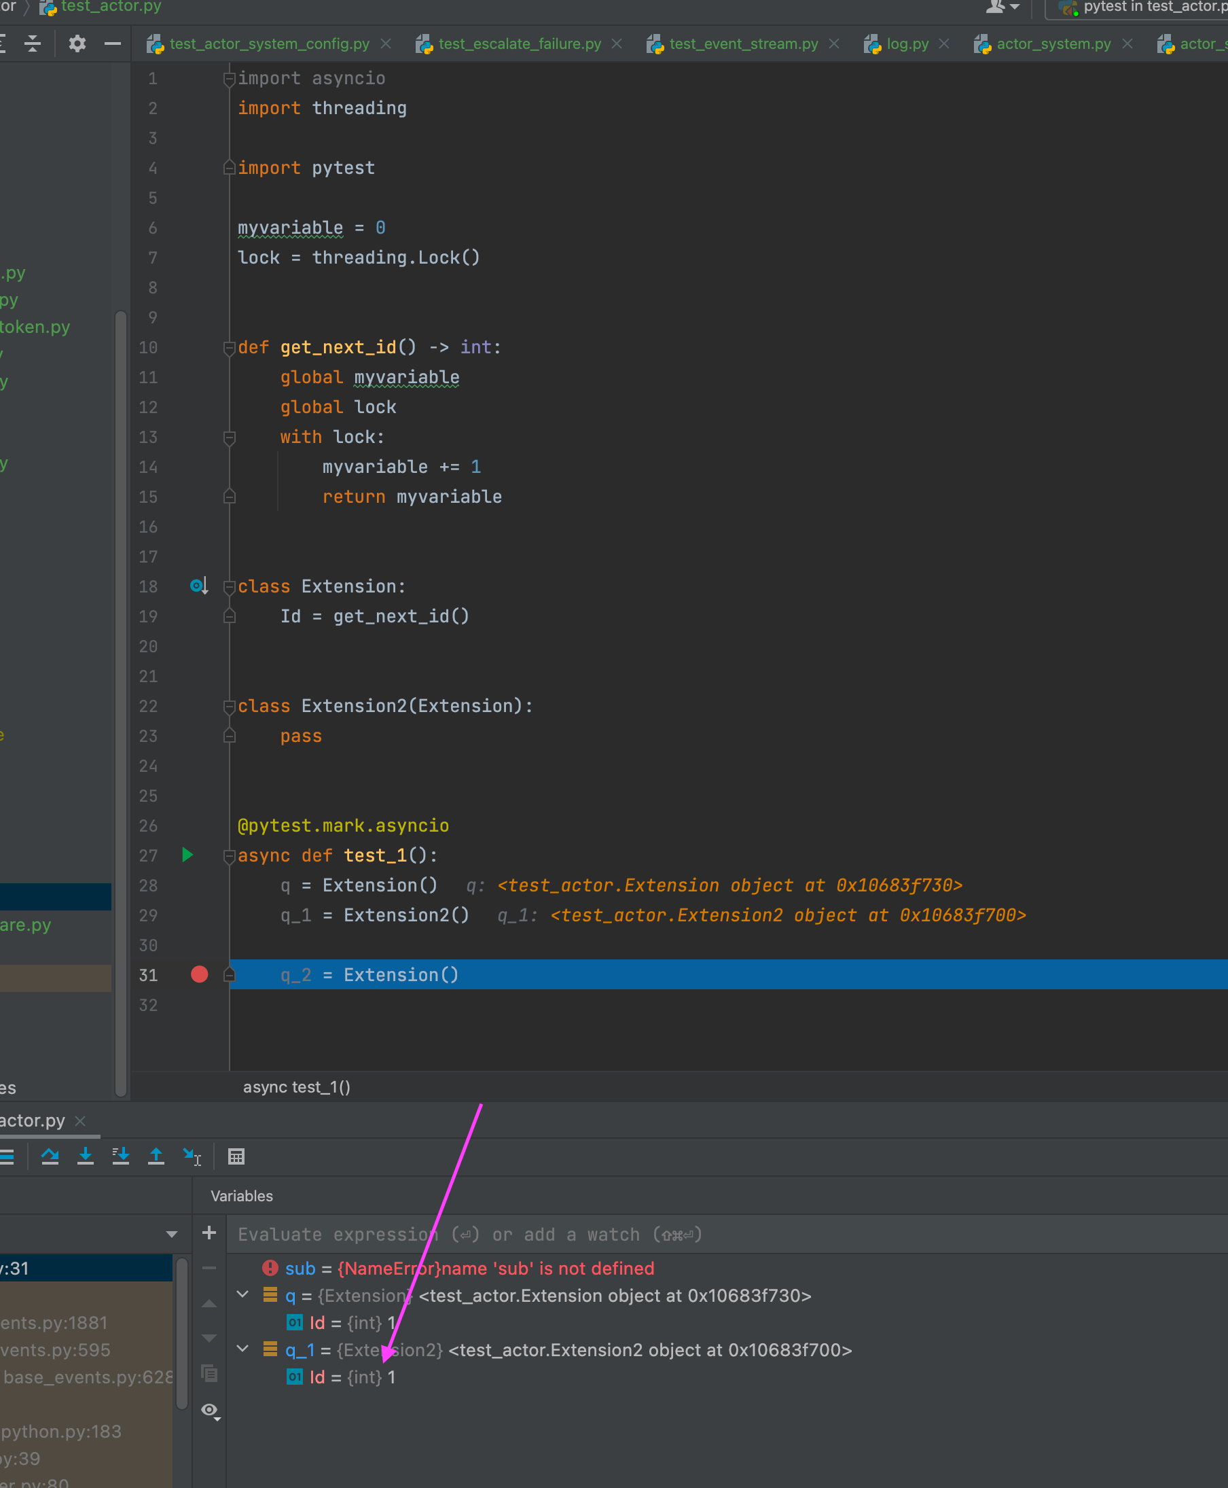
Task: Click the @pytest.mark.asyncio decorator text
Action: (x=343, y=826)
